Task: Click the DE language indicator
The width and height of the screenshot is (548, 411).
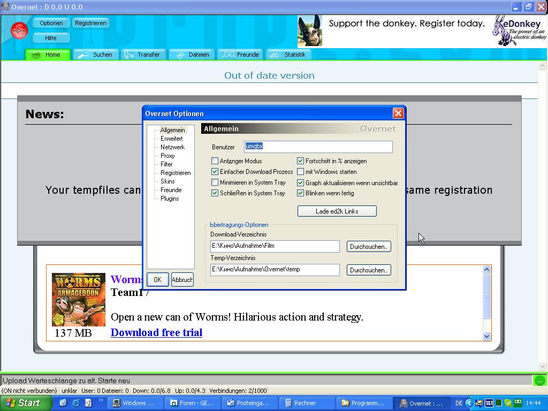Action: (459, 403)
